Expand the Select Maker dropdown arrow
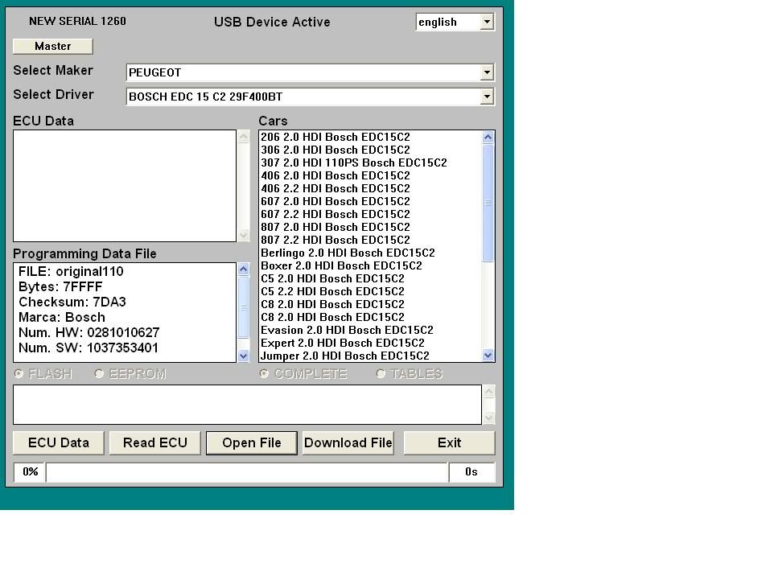 point(487,72)
